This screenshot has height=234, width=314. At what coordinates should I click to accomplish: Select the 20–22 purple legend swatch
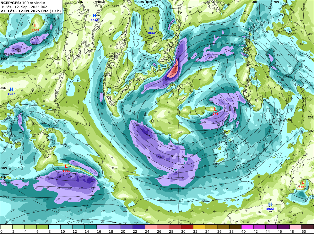(127, 227)
